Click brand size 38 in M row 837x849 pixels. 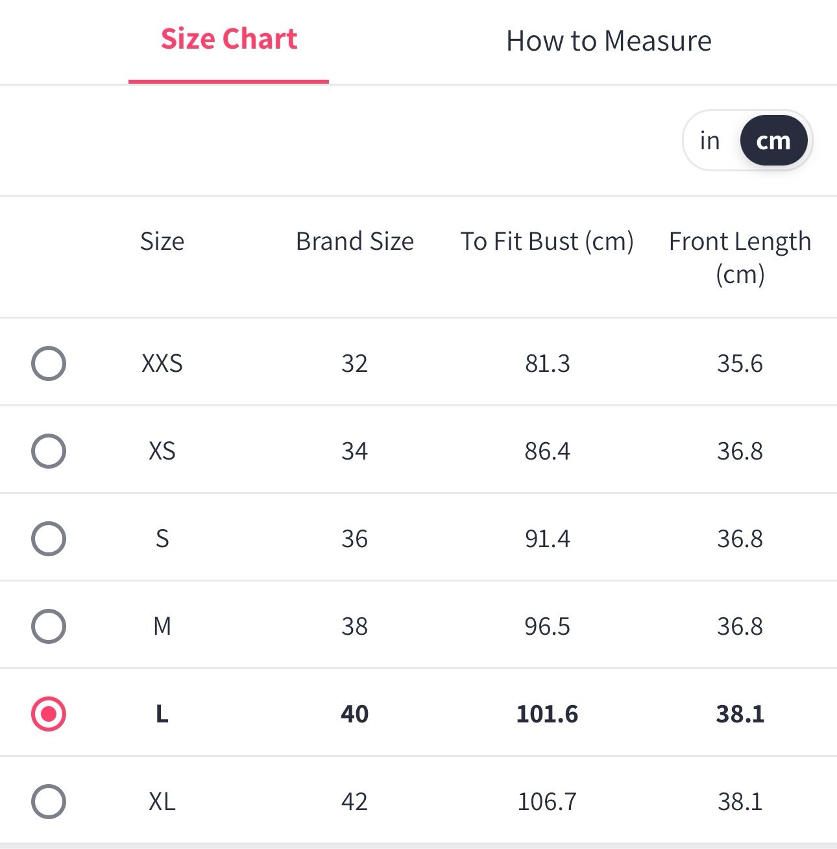point(354,626)
